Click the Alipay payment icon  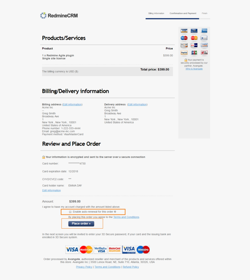(204, 45)
